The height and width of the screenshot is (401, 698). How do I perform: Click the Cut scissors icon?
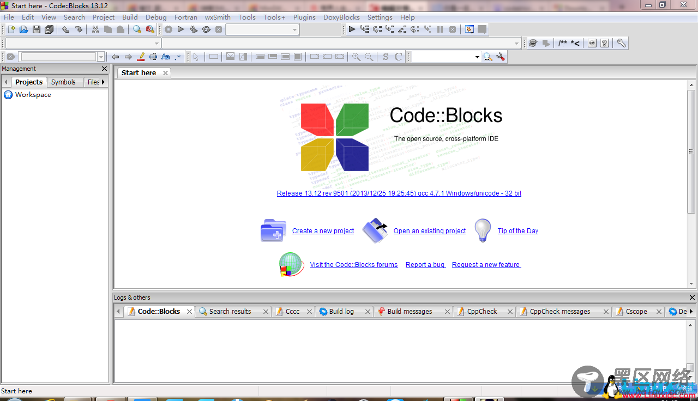coord(95,29)
